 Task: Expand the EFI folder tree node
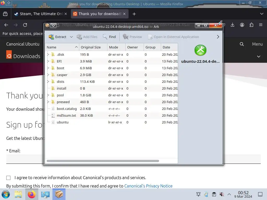tap(48, 61)
